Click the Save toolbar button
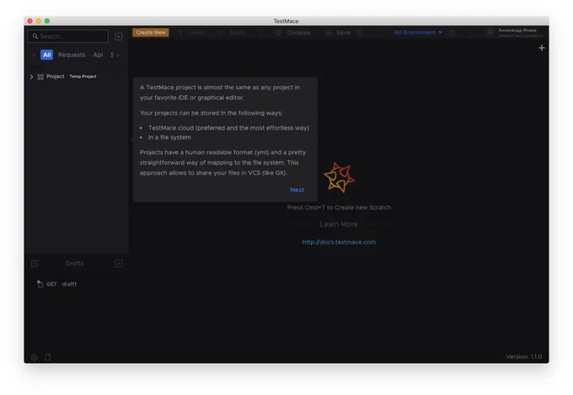Screen dimensions: 573x395 pyautogui.click(x=339, y=33)
